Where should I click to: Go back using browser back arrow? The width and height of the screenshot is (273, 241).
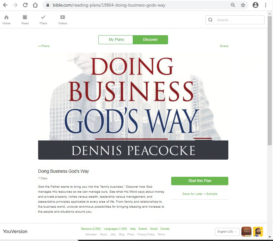[5, 5]
